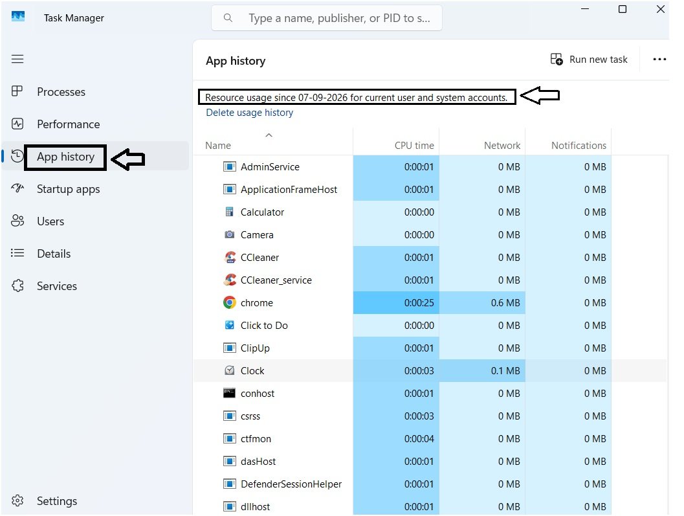Open the three-dot more options menu

659,59
